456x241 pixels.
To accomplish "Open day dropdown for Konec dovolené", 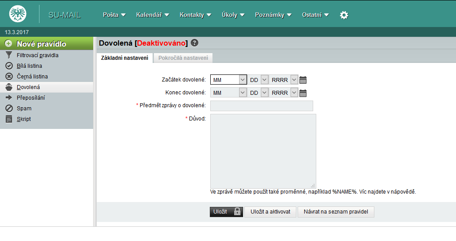I will pos(258,93).
